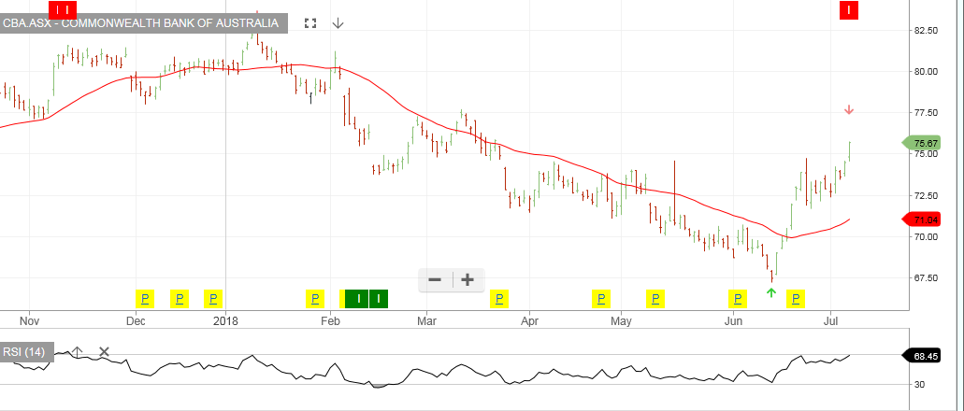Image resolution: width=964 pixels, height=411 pixels.
Task: Move RSI panel up with the up arrow
Action: click(77, 352)
